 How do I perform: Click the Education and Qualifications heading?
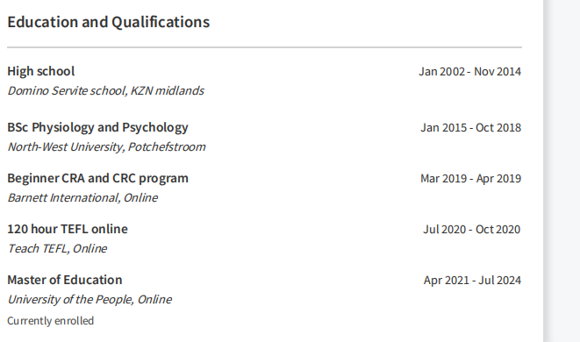(109, 22)
